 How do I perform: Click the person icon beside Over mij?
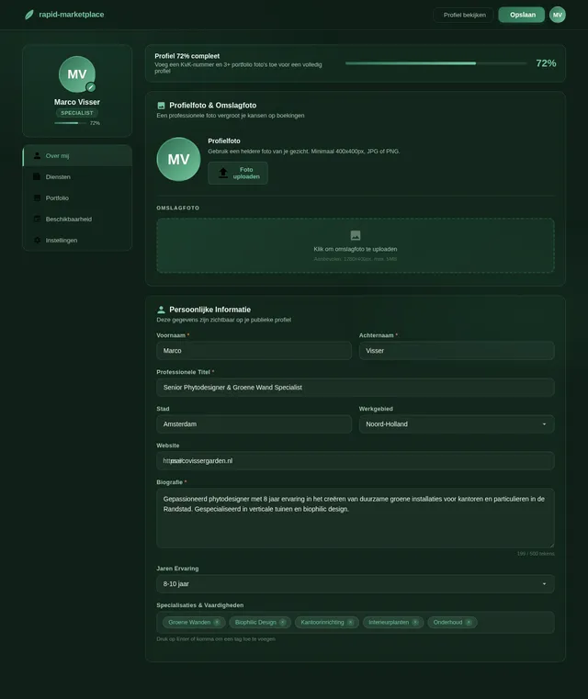click(37, 155)
